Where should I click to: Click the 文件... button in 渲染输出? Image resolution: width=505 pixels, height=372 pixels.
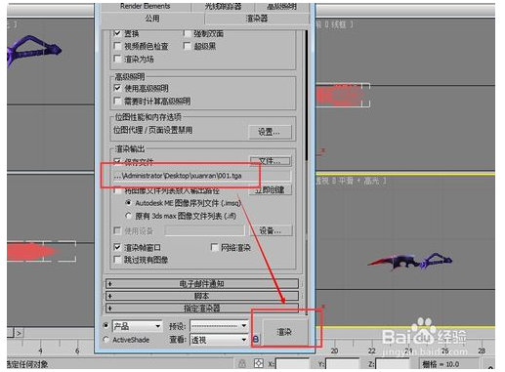pyautogui.click(x=270, y=161)
